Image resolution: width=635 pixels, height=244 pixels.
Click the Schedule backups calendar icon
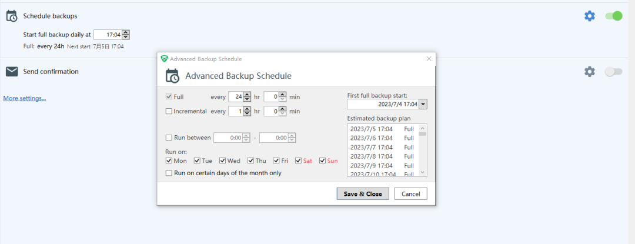point(12,16)
